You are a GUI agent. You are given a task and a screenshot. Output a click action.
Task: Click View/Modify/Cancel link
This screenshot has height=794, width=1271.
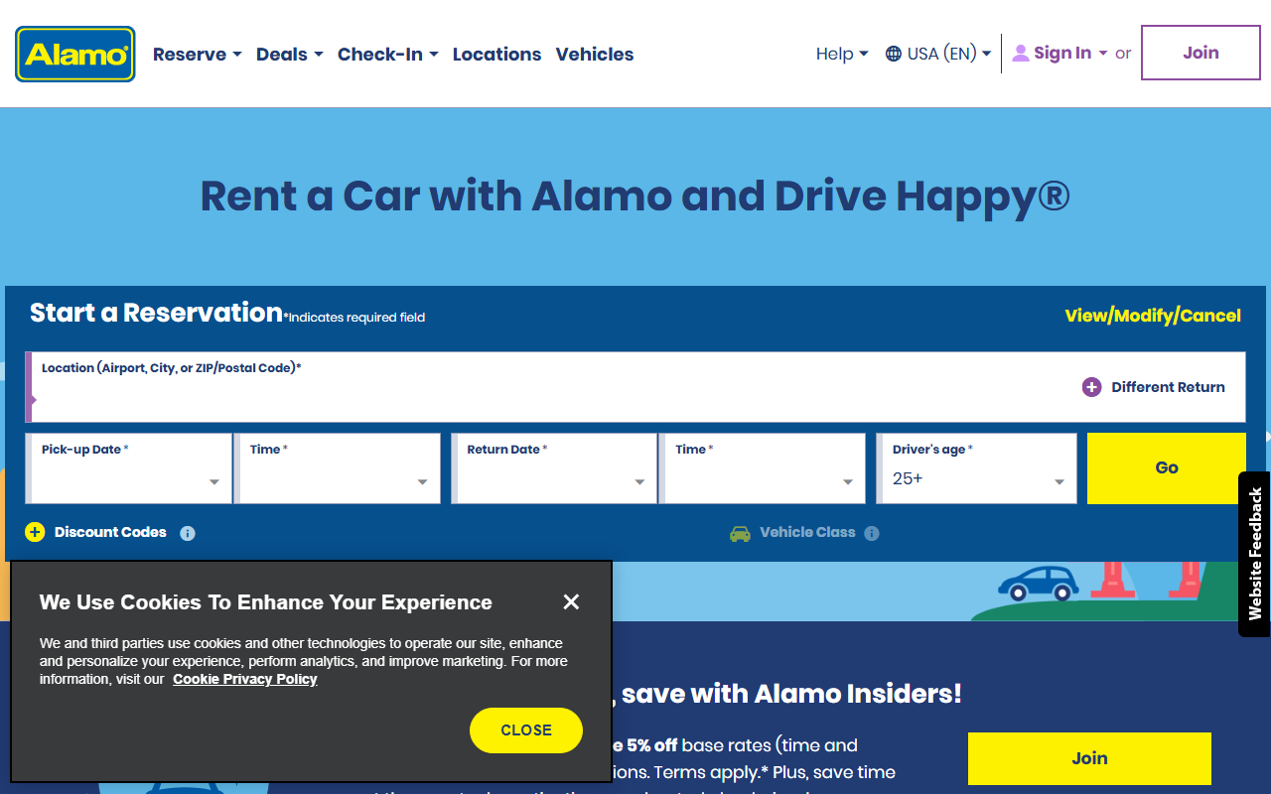(x=1153, y=316)
